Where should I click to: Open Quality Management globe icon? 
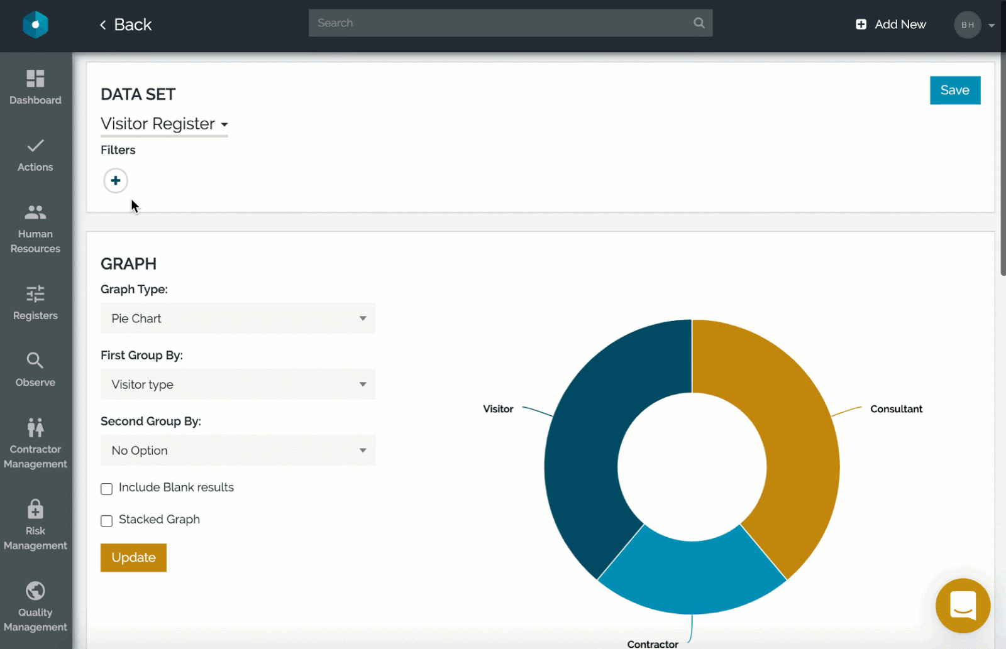tap(35, 591)
